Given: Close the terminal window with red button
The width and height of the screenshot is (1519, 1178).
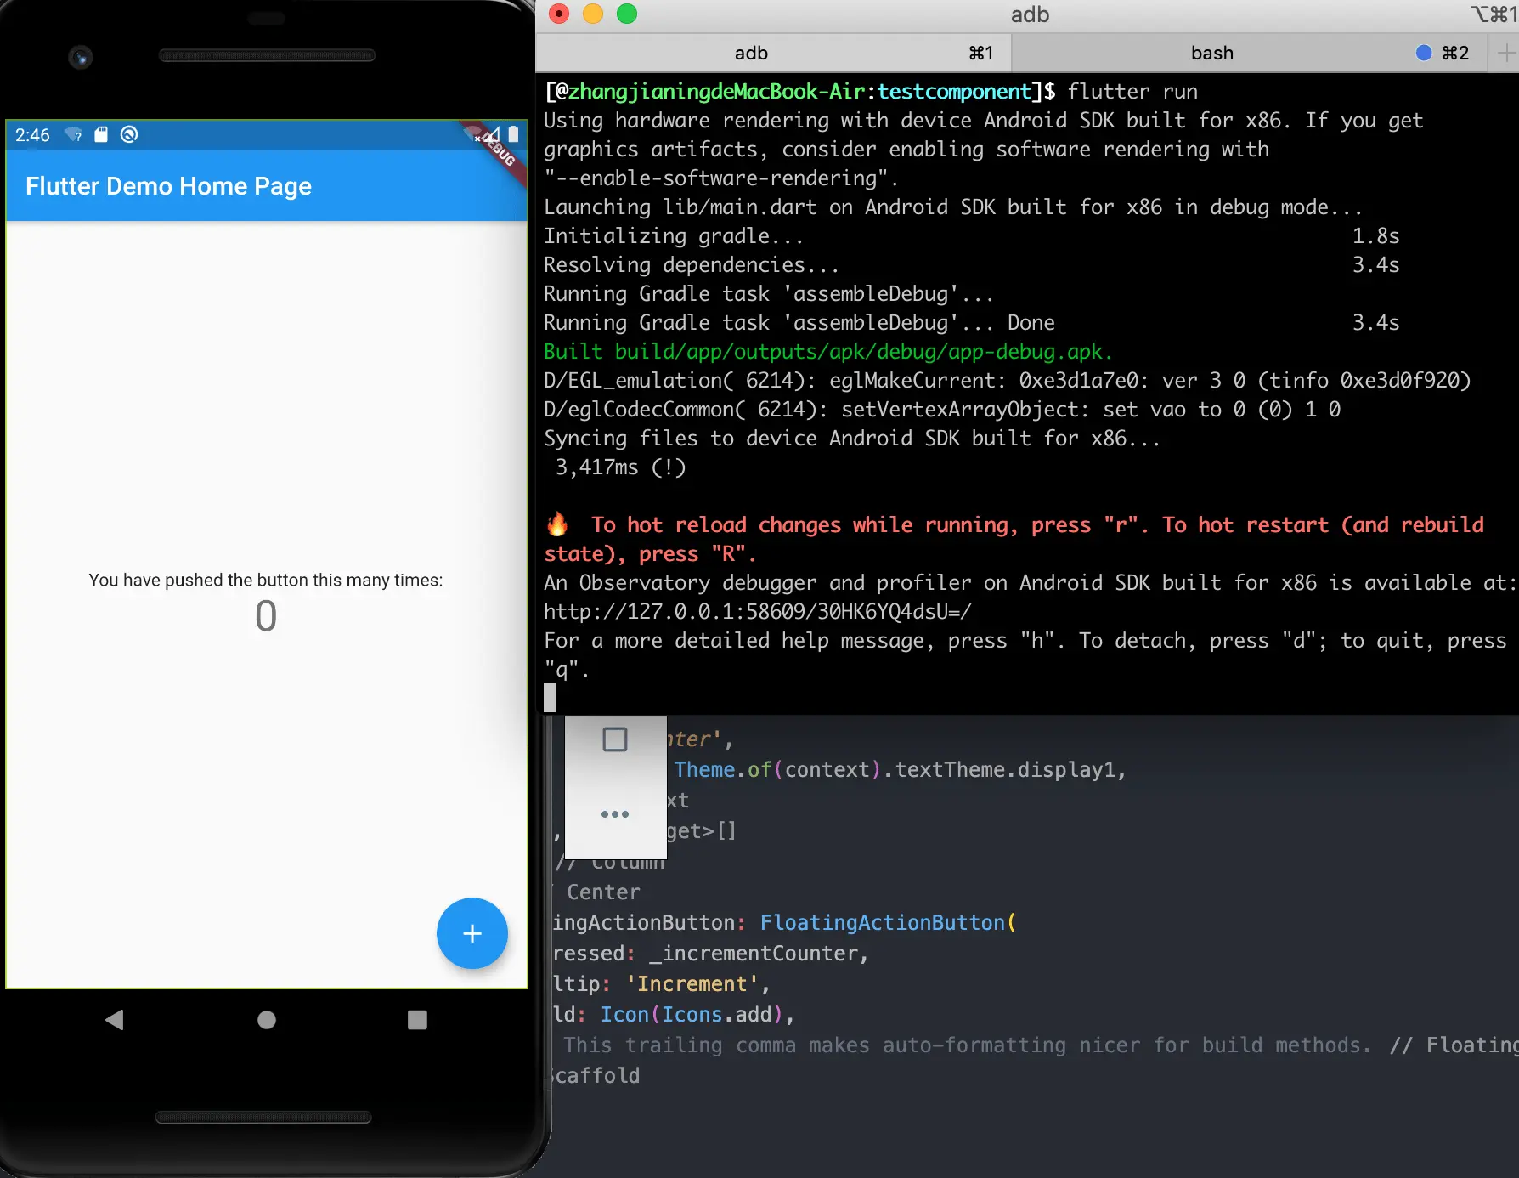Looking at the screenshot, I should pyautogui.click(x=559, y=14).
